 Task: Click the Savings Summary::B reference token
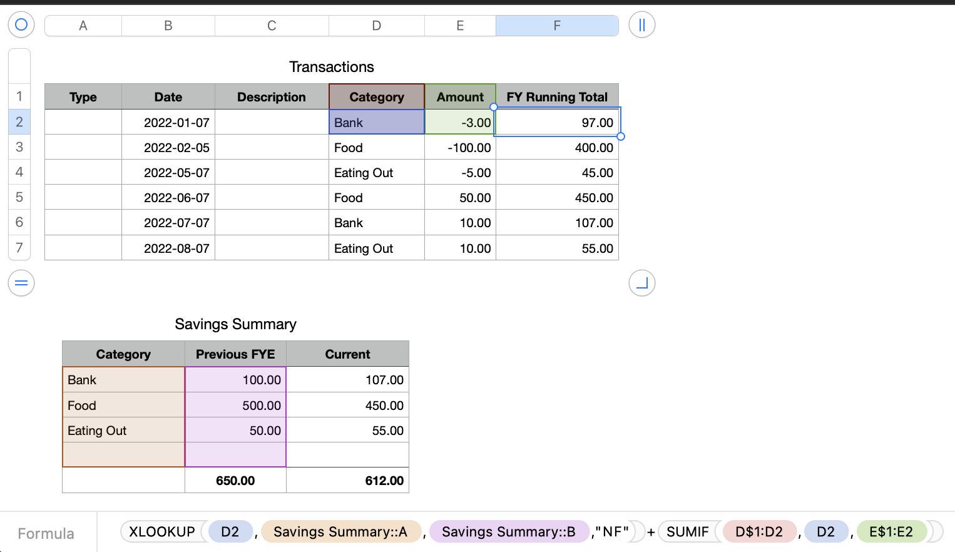coord(509,531)
